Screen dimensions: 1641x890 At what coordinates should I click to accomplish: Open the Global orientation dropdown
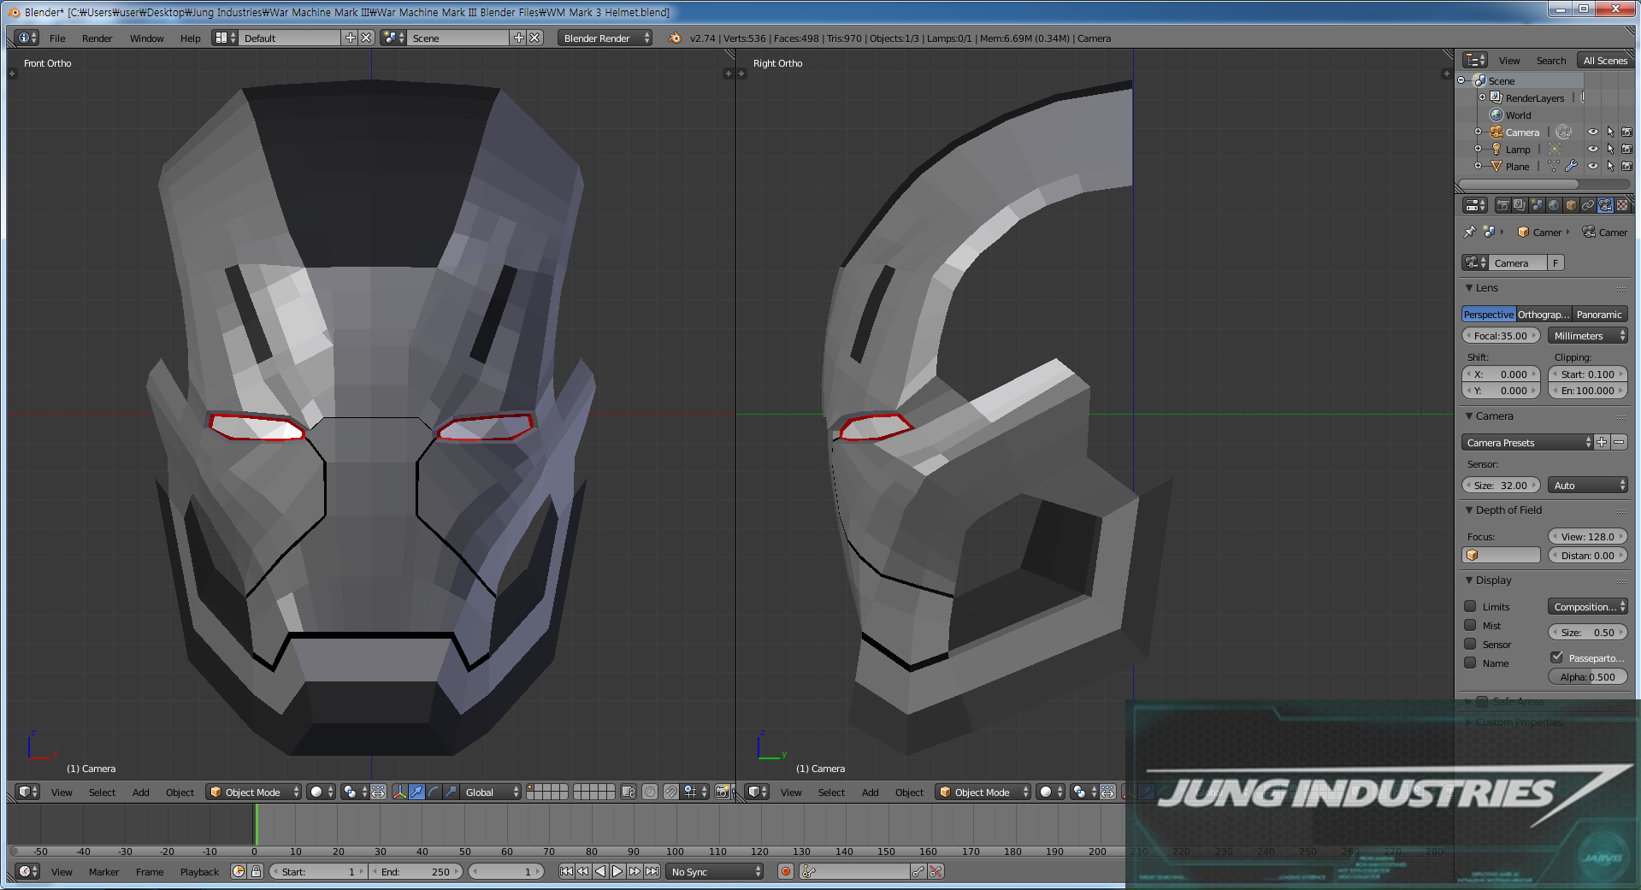(x=492, y=792)
